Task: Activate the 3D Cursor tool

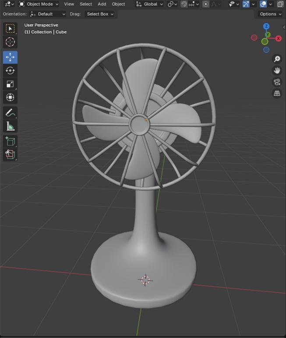Action: tap(10, 42)
